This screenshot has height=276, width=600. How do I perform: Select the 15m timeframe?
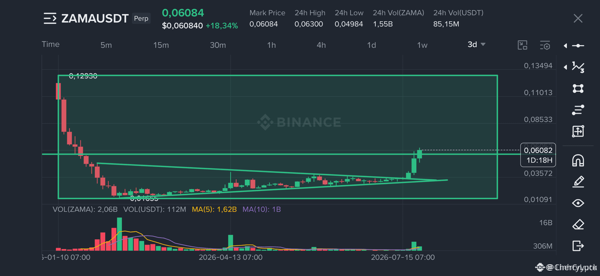click(161, 45)
